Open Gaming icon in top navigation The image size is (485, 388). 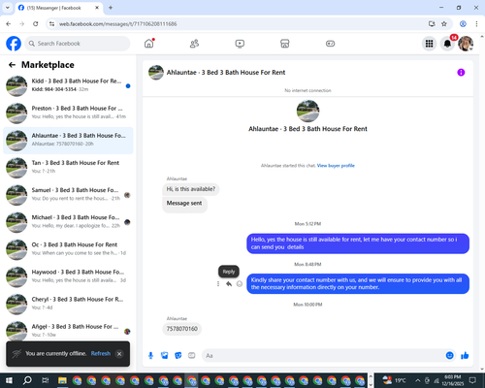tap(330, 44)
